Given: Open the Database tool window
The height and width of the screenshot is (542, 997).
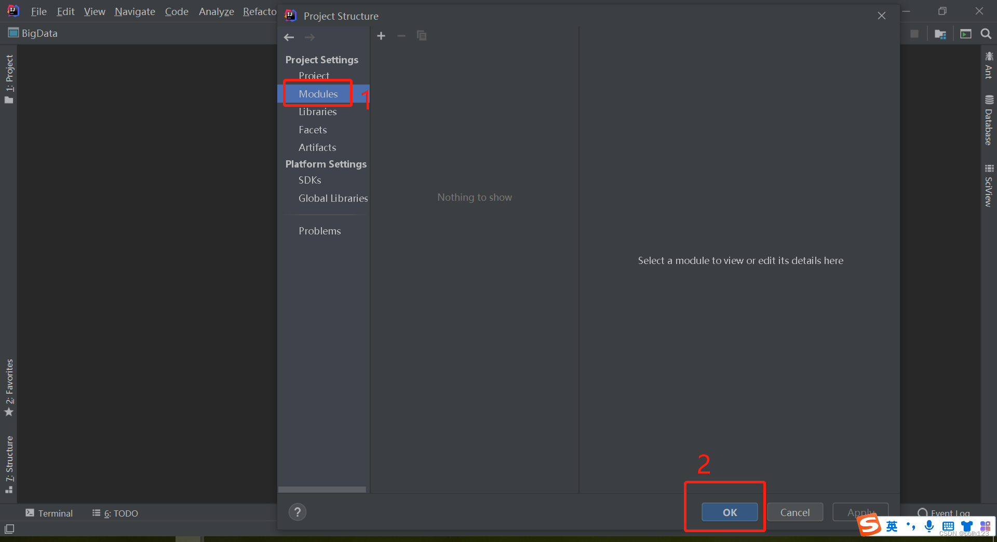Looking at the screenshot, I should coord(989,120).
